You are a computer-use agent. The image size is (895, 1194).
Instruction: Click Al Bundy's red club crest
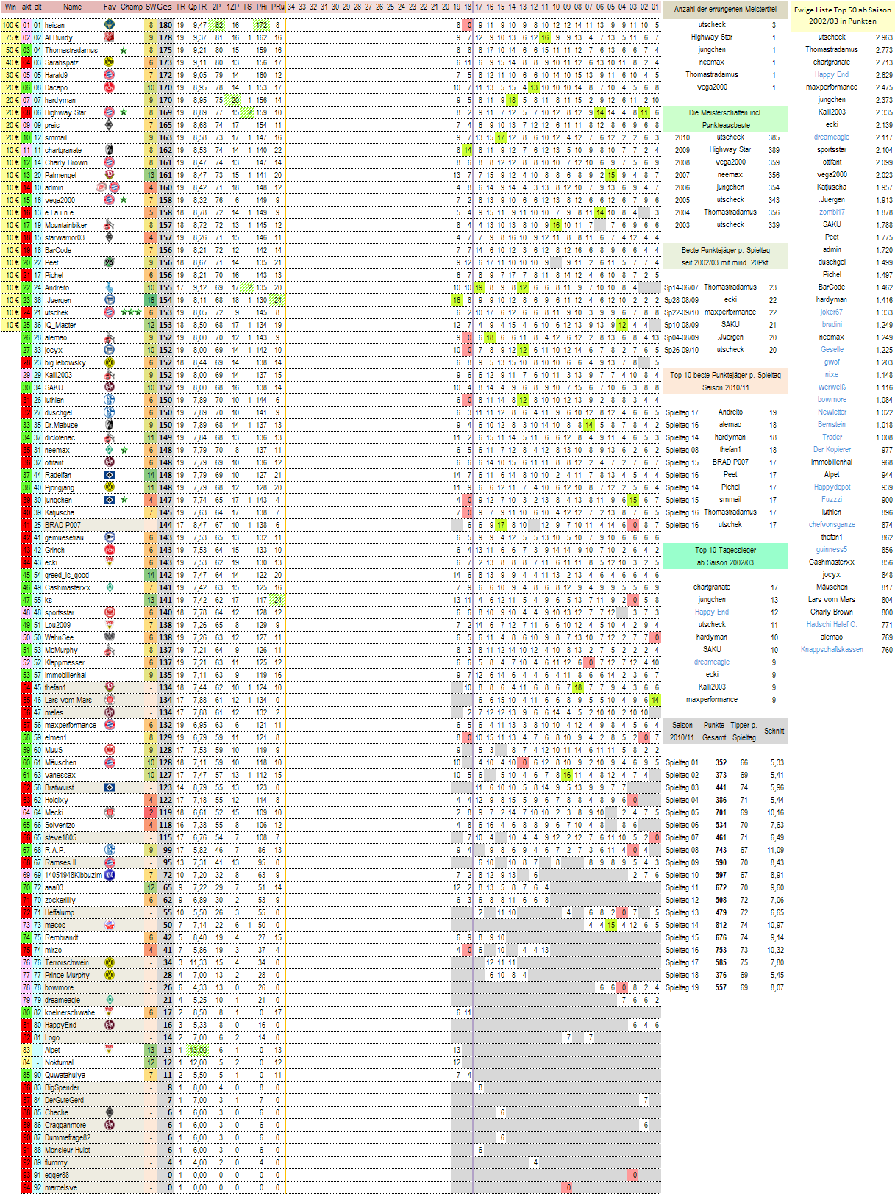[x=109, y=37]
